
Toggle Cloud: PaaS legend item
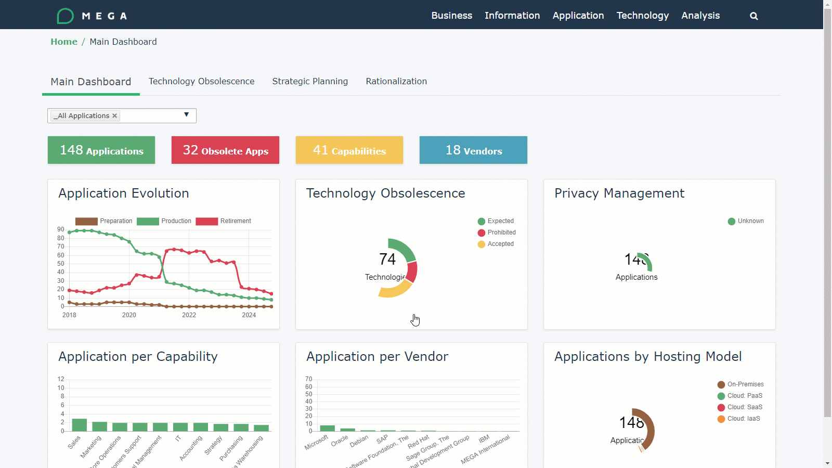(x=740, y=396)
